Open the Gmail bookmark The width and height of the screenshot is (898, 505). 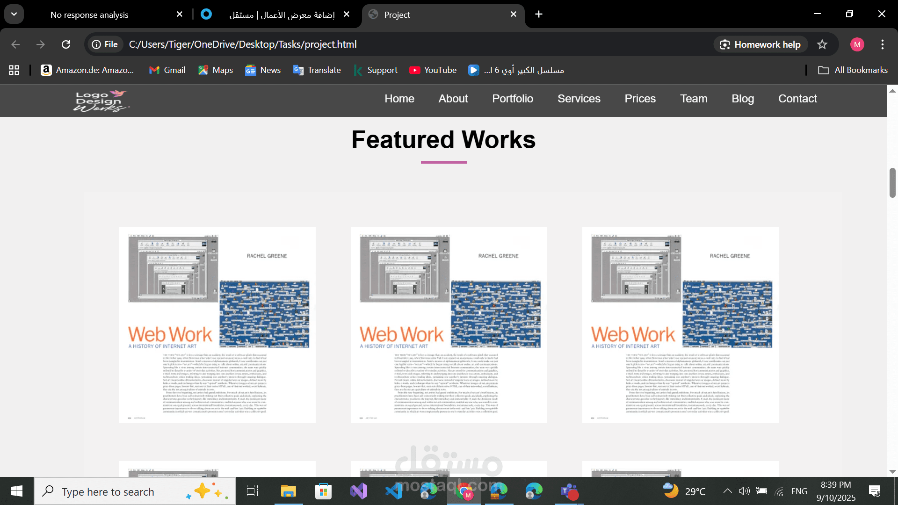(x=167, y=70)
